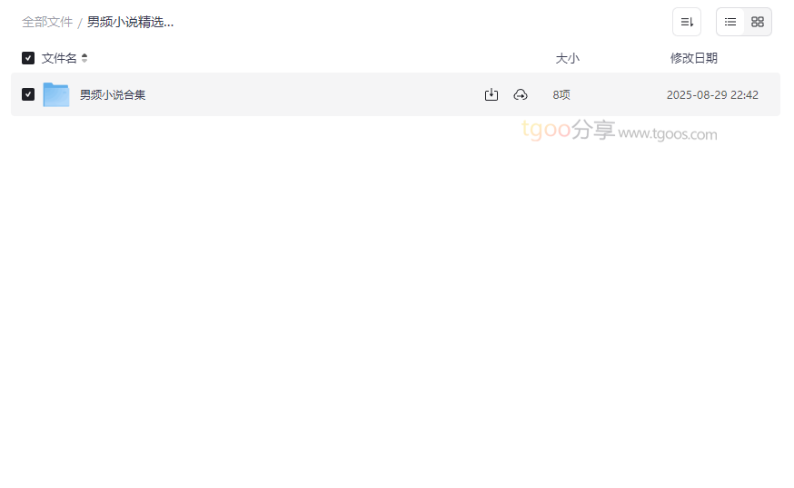Image resolution: width=794 pixels, height=488 pixels.
Task: Click the blue folder icon
Action: click(56, 94)
